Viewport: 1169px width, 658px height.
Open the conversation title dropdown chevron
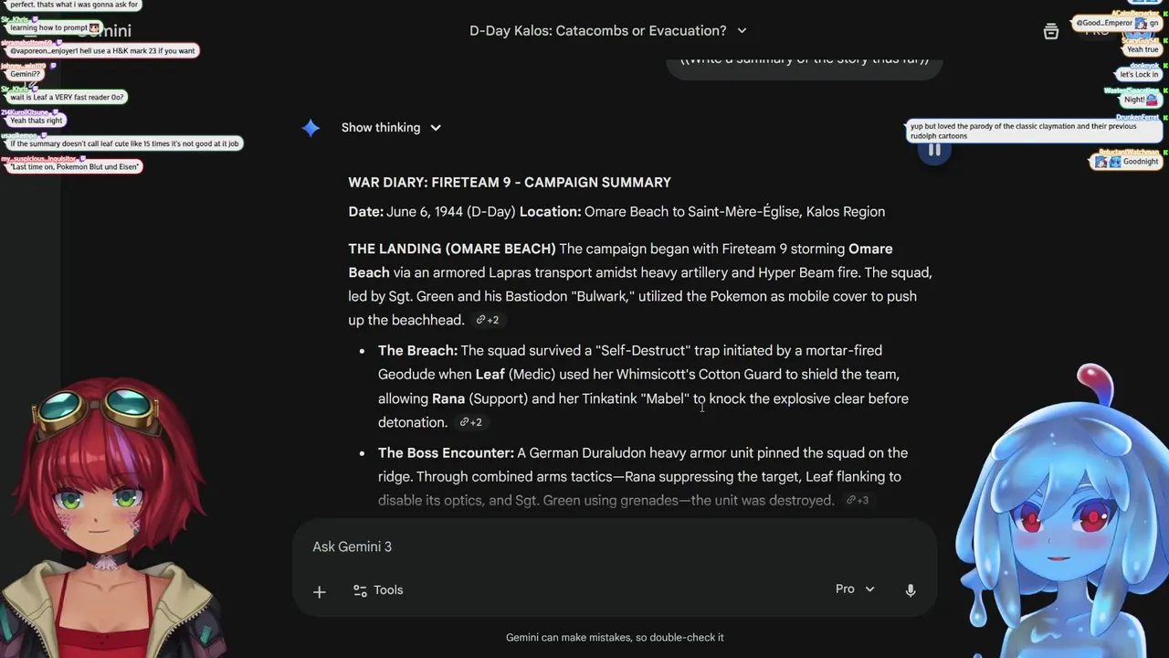pyautogui.click(x=742, y=30)
